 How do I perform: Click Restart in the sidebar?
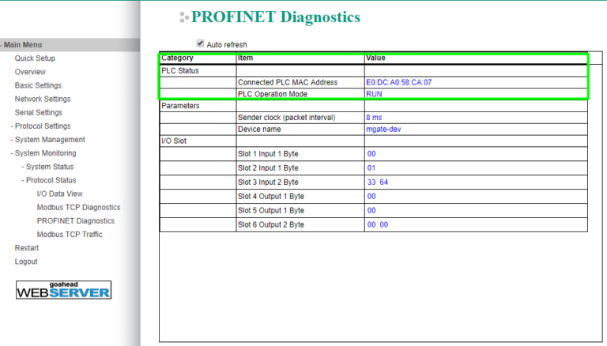tap(27, 248)
